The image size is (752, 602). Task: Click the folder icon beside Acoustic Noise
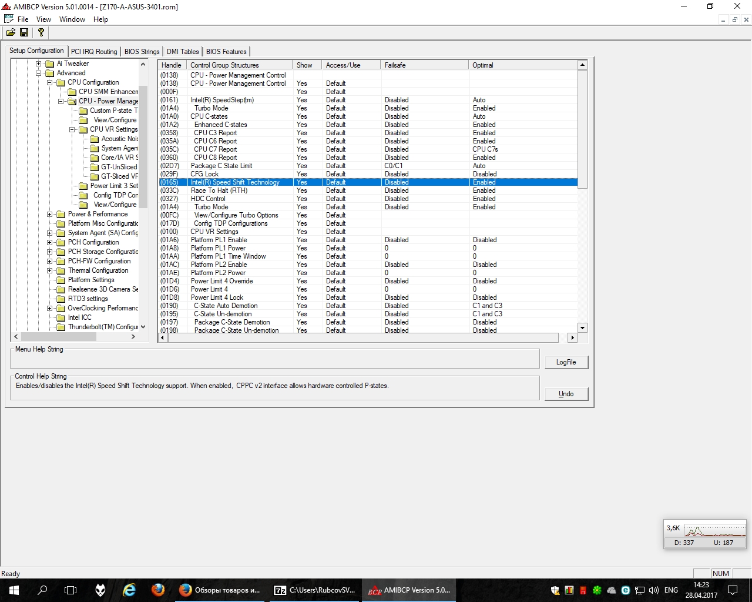tap(95, 139)
